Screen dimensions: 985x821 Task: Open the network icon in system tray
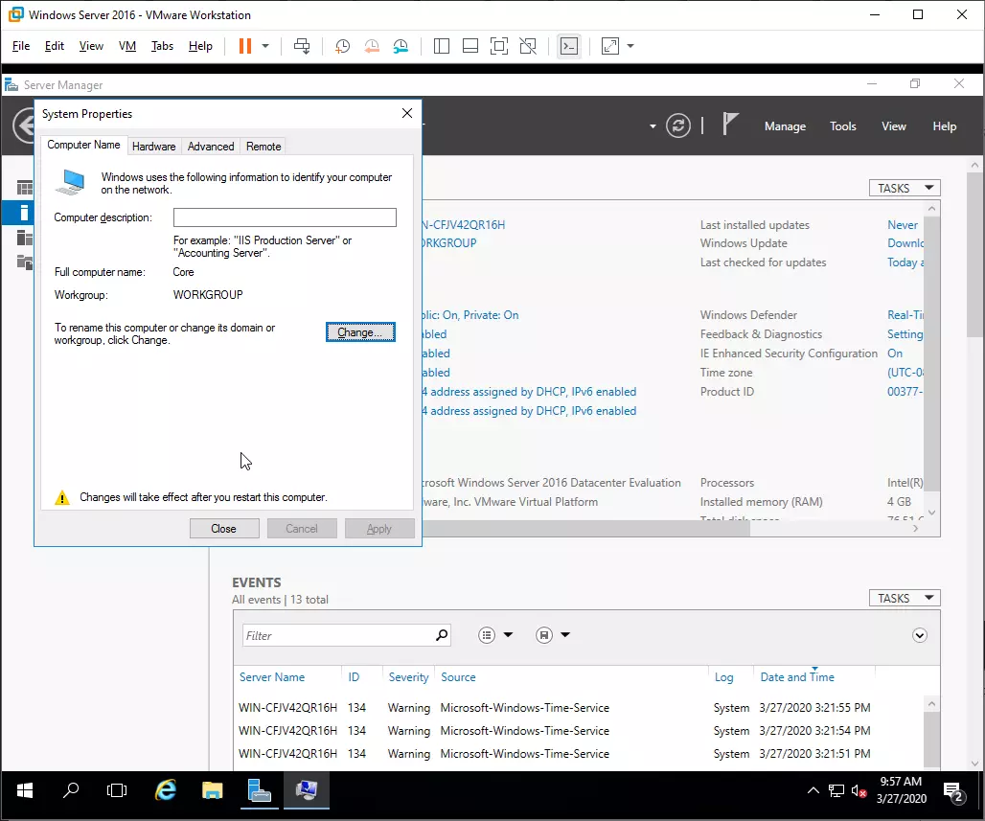click(x=836, y=791)
